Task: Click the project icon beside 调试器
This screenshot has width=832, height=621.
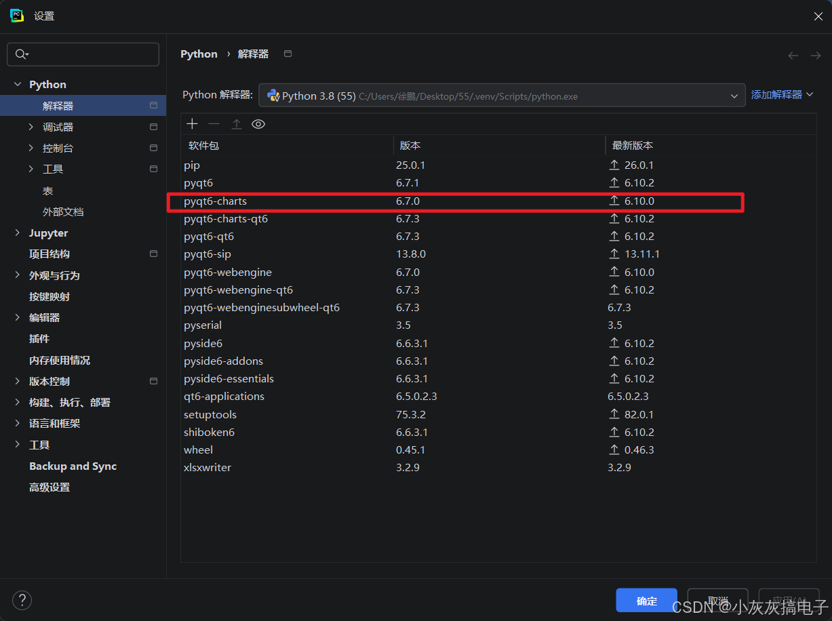Action: pyautogui.click(x=154, y=127)
